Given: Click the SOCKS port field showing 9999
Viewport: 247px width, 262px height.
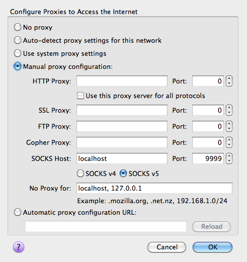Looking at the screenshot, I should [208, 158].
